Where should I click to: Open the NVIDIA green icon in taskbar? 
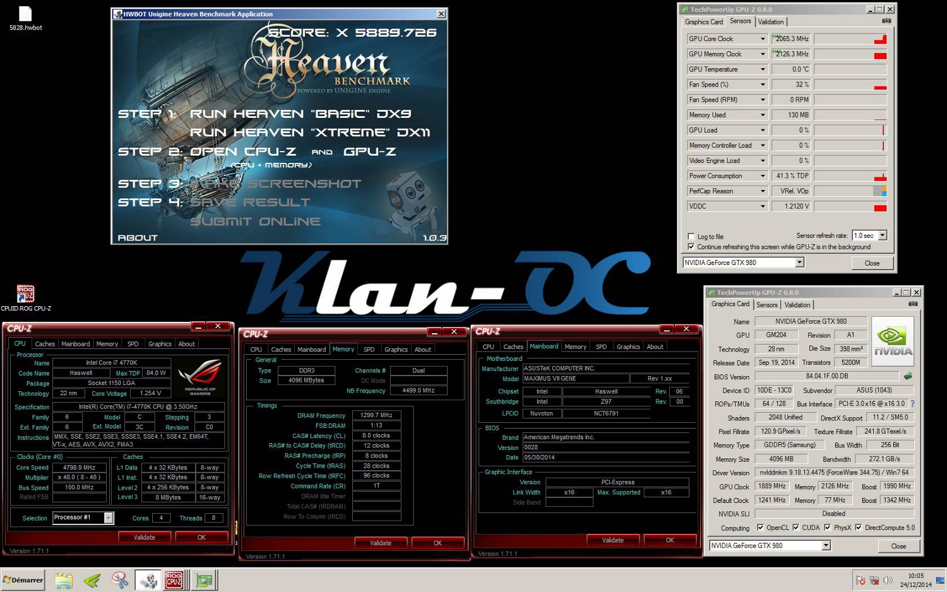[92, 580]
